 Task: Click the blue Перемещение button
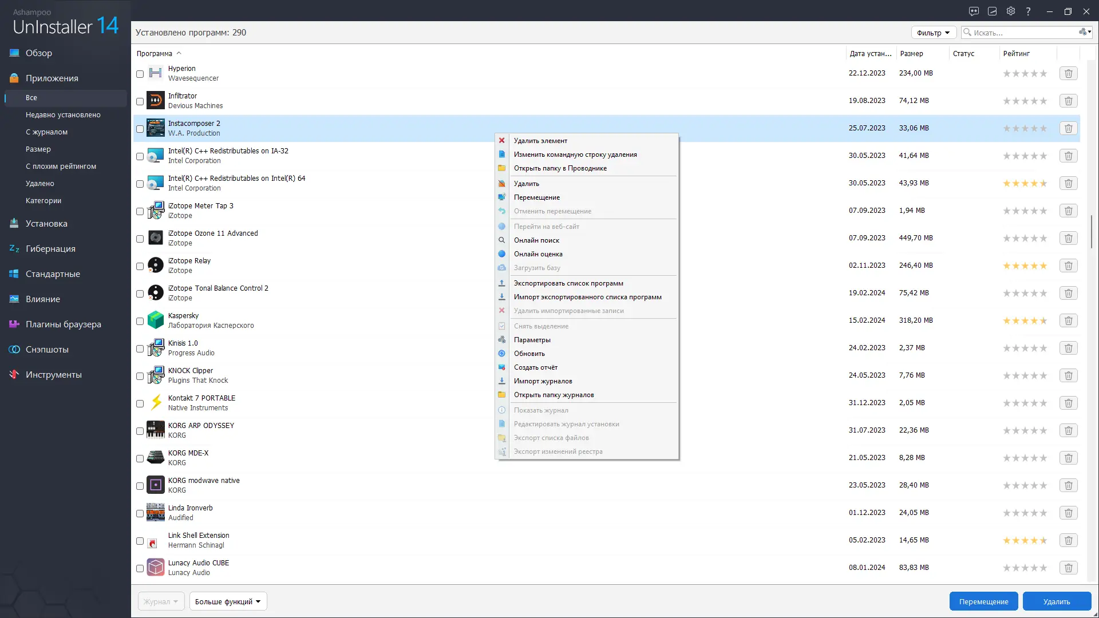983,601
